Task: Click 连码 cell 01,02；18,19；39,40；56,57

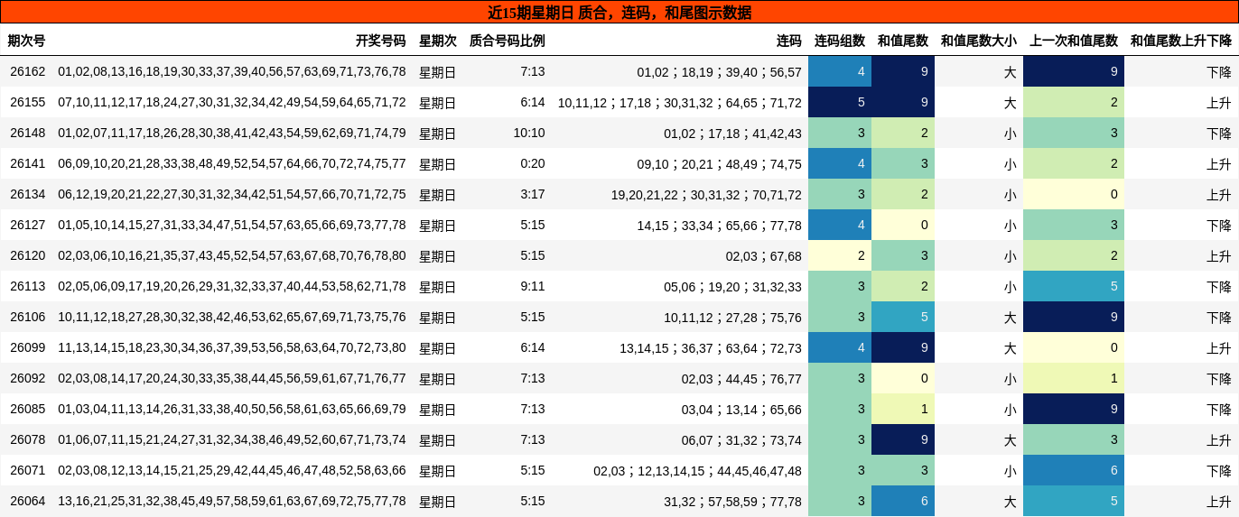Action: click(719, 71)
